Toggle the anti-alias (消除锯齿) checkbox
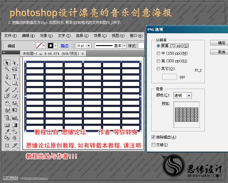The width and height of the screenshot is (228, 183). 153,137
